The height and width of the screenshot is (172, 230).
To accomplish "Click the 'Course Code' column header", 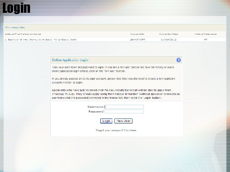I will coord(137,34).
